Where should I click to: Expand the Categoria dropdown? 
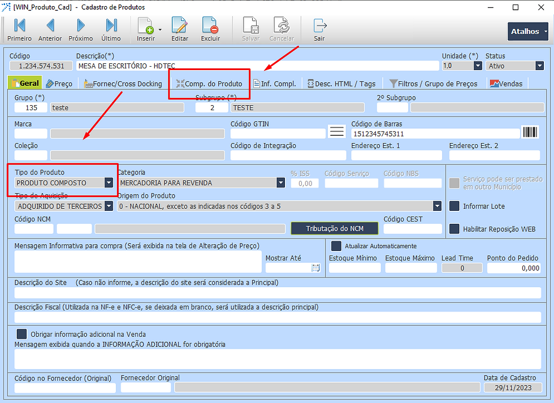click(280, 183)
